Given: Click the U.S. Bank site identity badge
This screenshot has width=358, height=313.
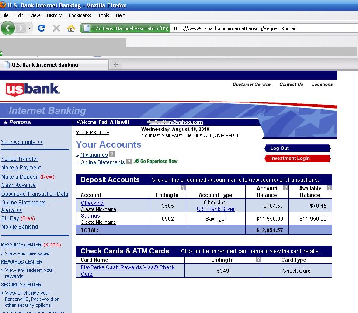Looking at the screenshot, I should click(x=125, y=28).
